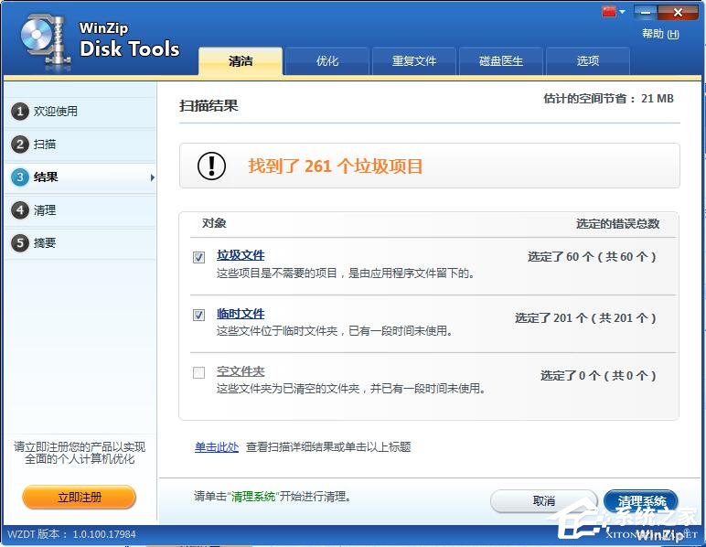Expand the language dropdown arrow

point(622,12)
